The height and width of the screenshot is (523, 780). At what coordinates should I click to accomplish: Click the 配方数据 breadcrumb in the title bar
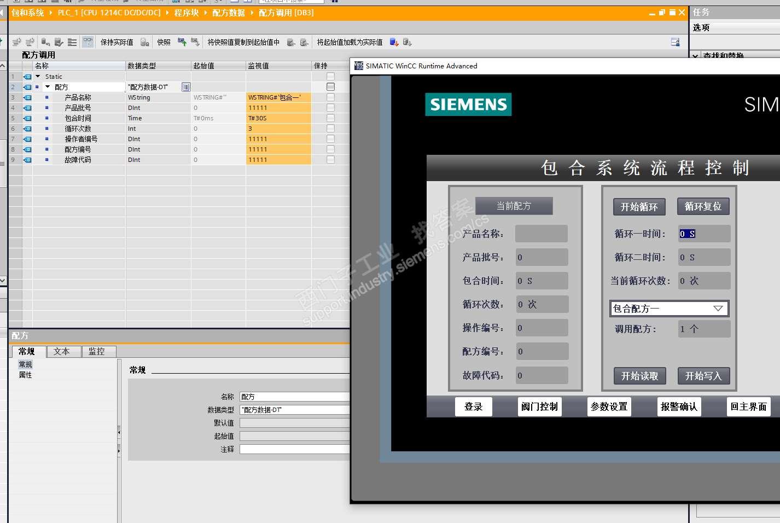coord(229,13)
